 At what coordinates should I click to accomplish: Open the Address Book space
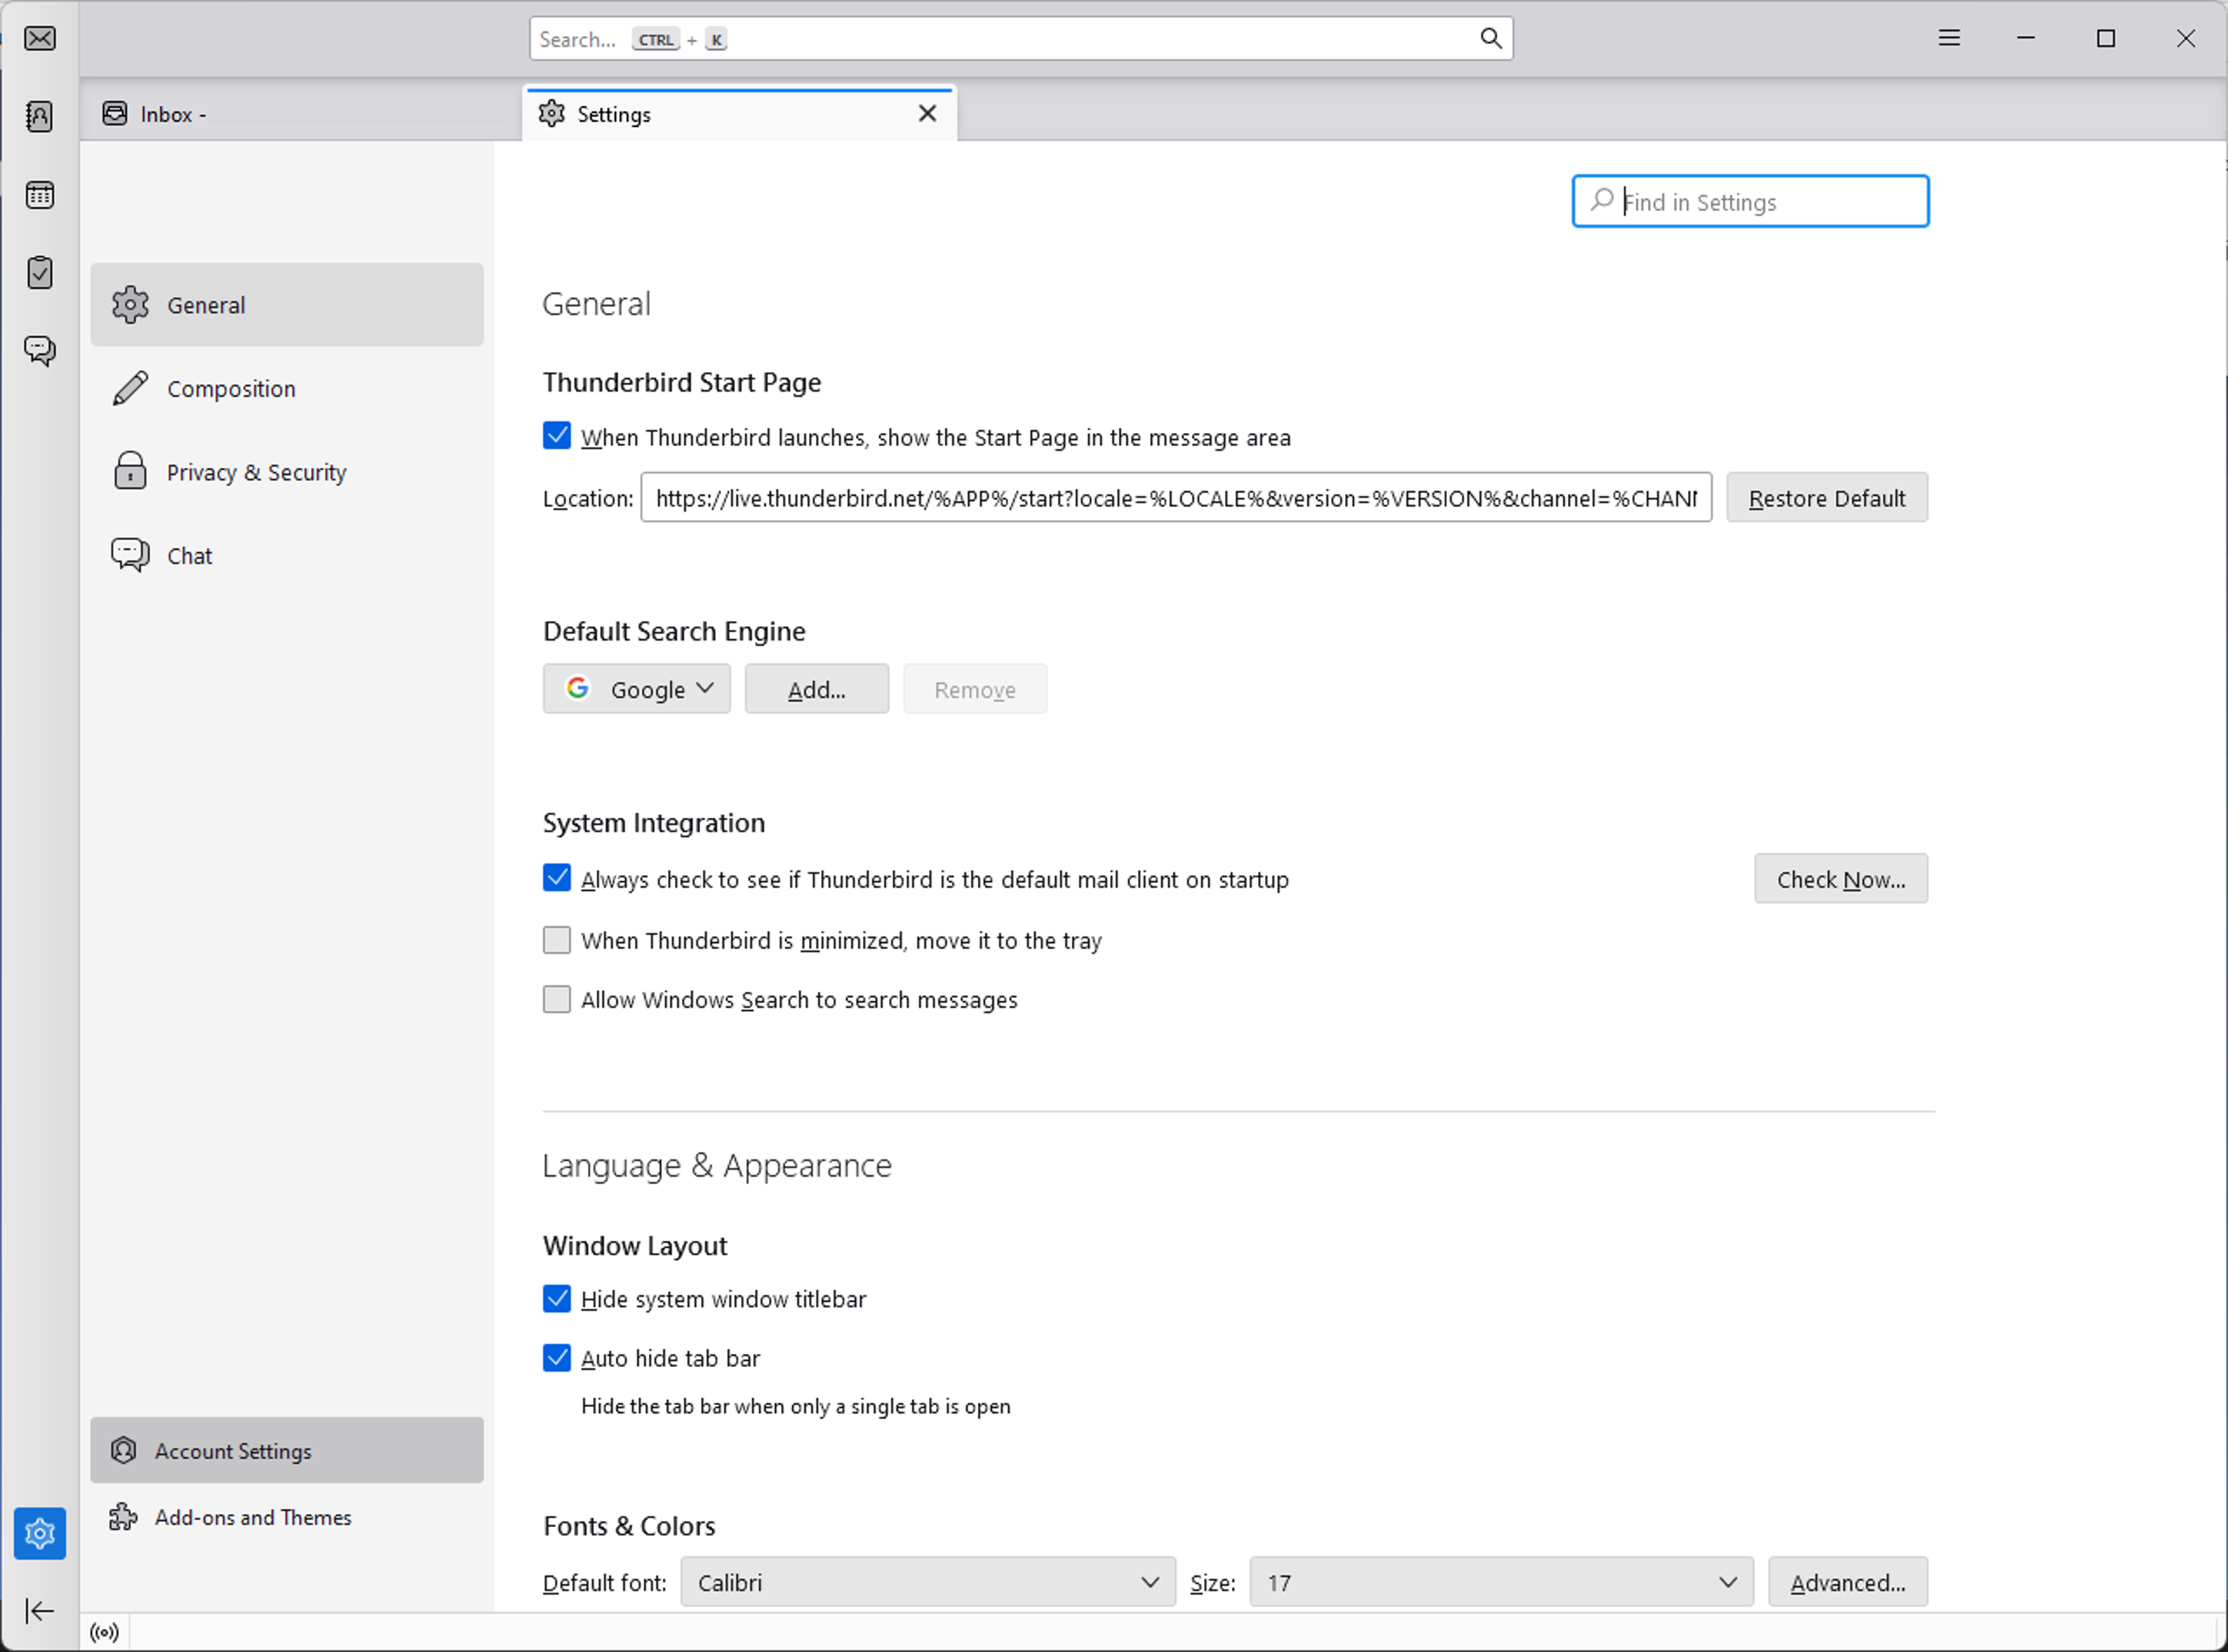tap(40, 116)
